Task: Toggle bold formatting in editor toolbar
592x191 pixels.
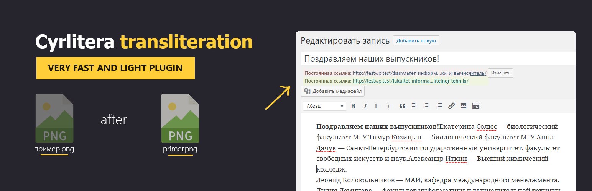Action: click(353, 106)
